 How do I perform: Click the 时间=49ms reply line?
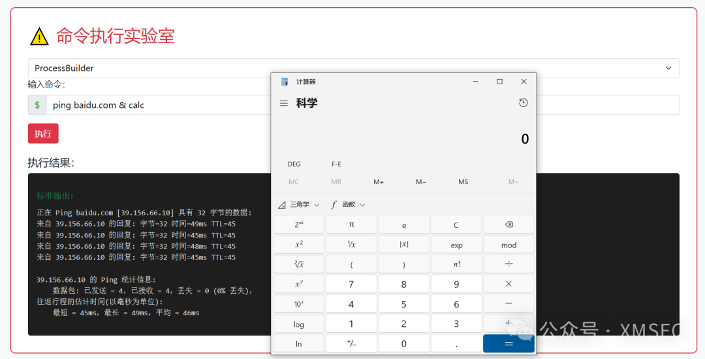(136, 224)
